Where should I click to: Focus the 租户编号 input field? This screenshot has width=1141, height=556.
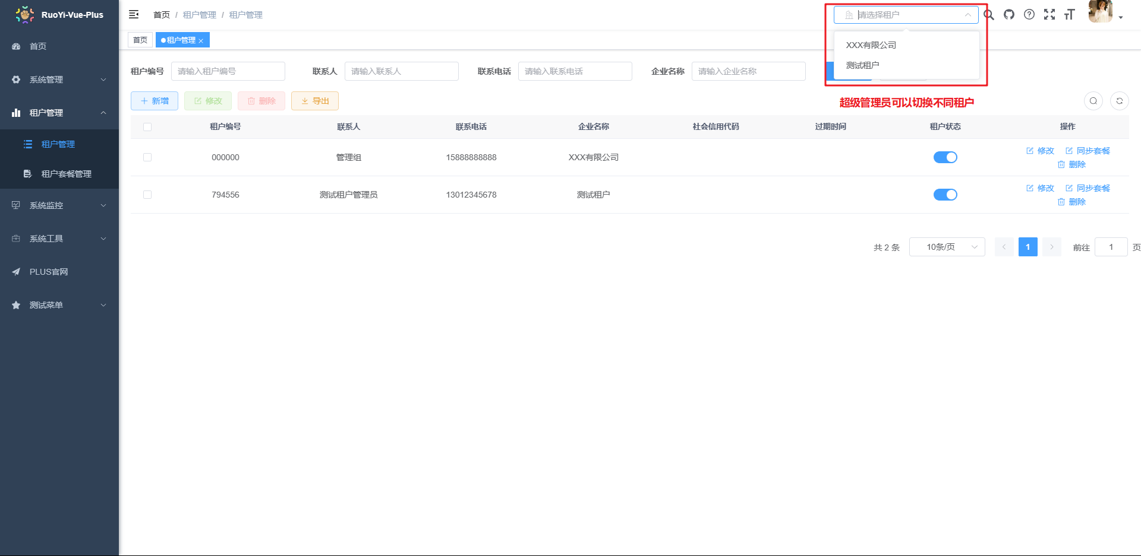228,71
